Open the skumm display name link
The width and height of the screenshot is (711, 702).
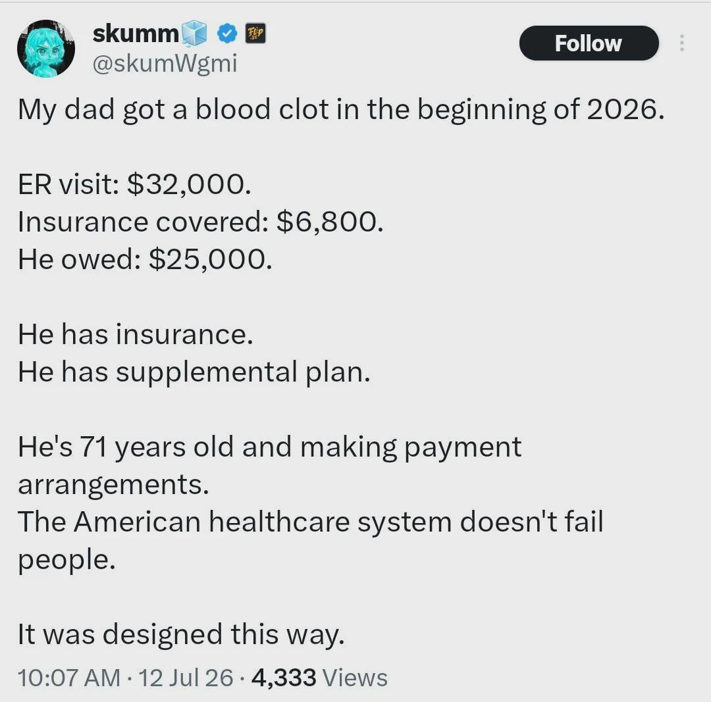(136, 34)
